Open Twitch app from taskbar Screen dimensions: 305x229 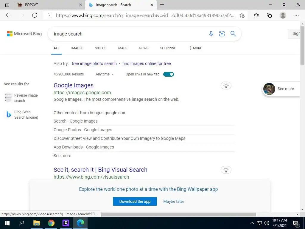pyautogui.click(x=66, y=223)
